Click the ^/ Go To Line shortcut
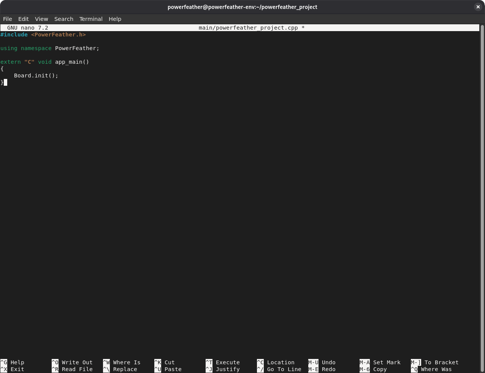This screenshot has width=485, height=373. [279, 369]
